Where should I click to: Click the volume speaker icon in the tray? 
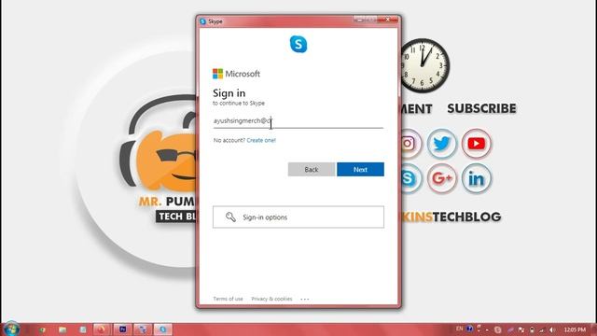click(552, 329)
